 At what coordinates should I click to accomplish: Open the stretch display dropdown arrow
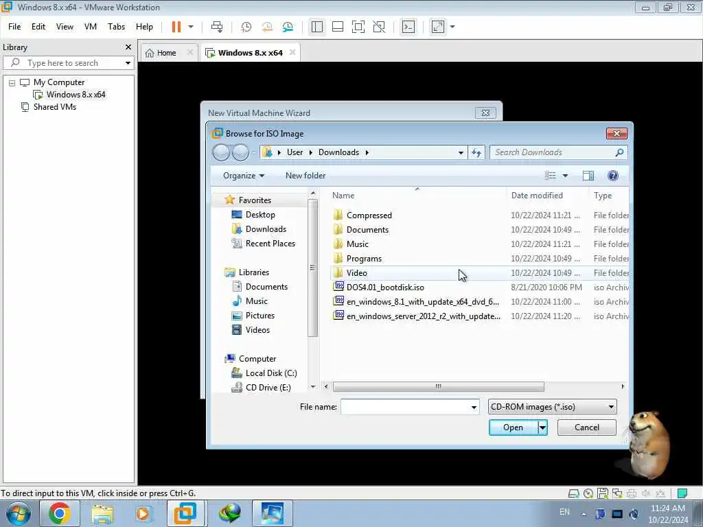point(452,27)
